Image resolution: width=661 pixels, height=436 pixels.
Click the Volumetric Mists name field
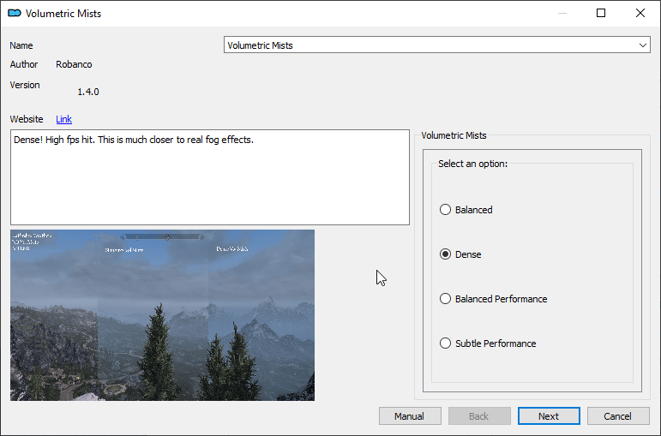click(436, 45)
